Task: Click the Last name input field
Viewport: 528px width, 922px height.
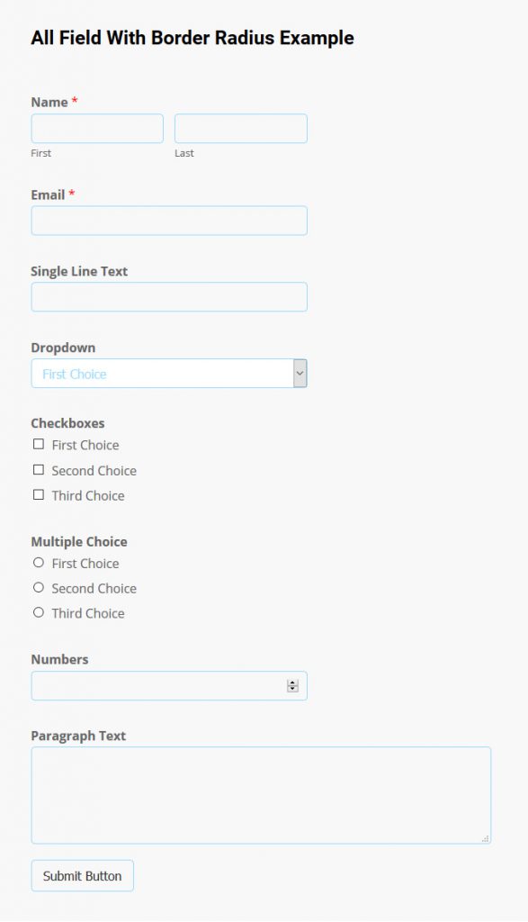Action: 240,128
